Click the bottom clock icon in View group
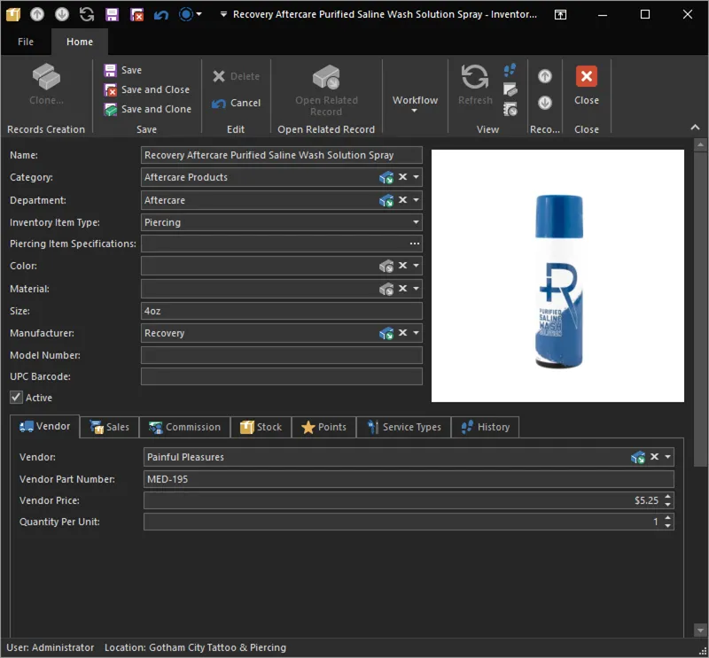The height and width of the screenshot is (658, 709). click(510, 109)
